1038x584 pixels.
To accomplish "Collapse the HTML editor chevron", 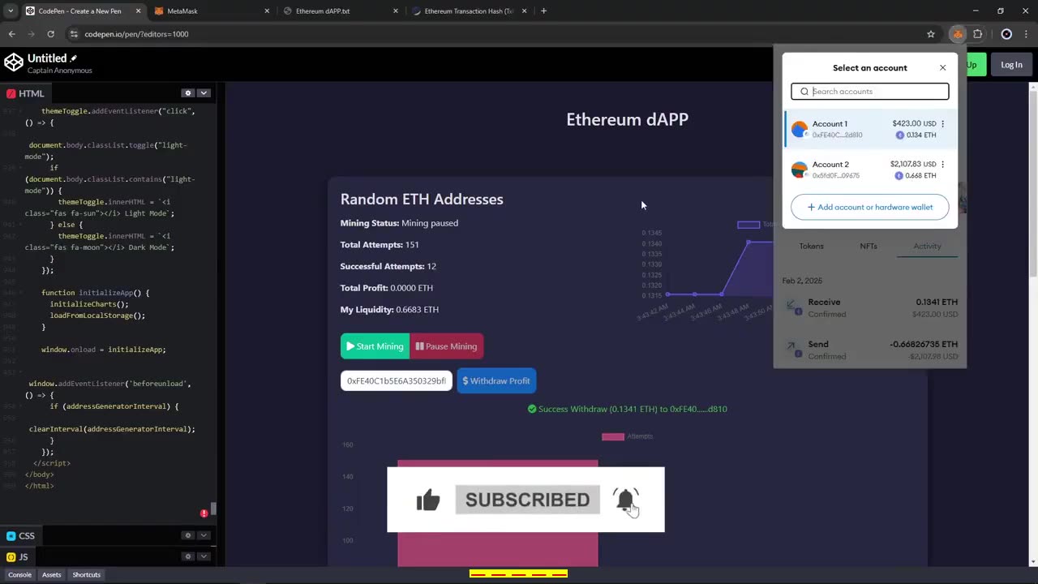I will click(x=204, y=93).
